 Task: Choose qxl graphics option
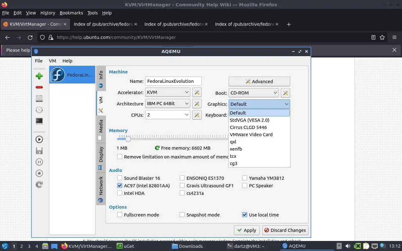point(259,142)
